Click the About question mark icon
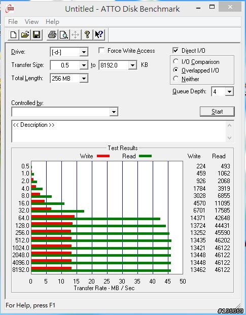The width and height of the screenshot is (246, 315). (x=87, y=35)
